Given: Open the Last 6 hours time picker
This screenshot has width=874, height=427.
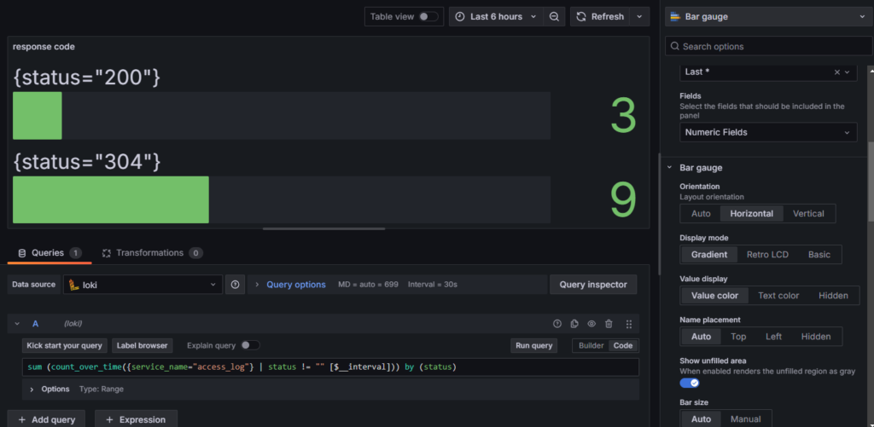Looking at the screenshot, I should click(x=496, y=17).
